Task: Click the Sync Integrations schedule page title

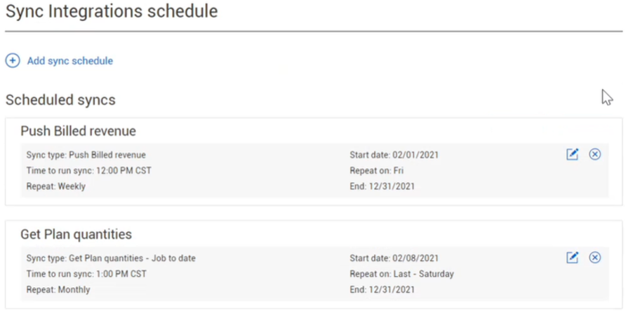Action: [x=112, y=12]
